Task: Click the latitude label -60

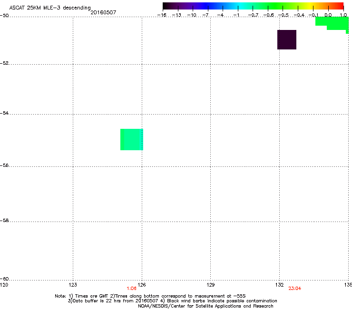Action: 4,279
